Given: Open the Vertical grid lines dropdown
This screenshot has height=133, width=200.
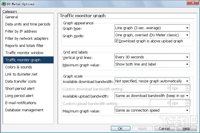Looking at the screenshot, I should point(187,57).
